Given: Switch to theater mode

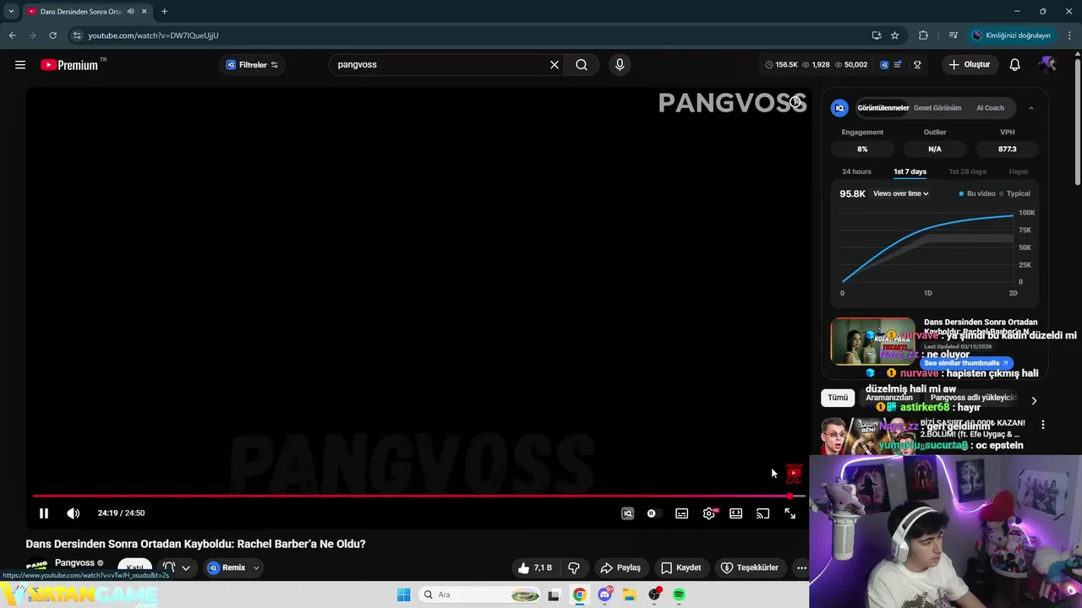Looking at the screenshot, I should coord(736,513).
